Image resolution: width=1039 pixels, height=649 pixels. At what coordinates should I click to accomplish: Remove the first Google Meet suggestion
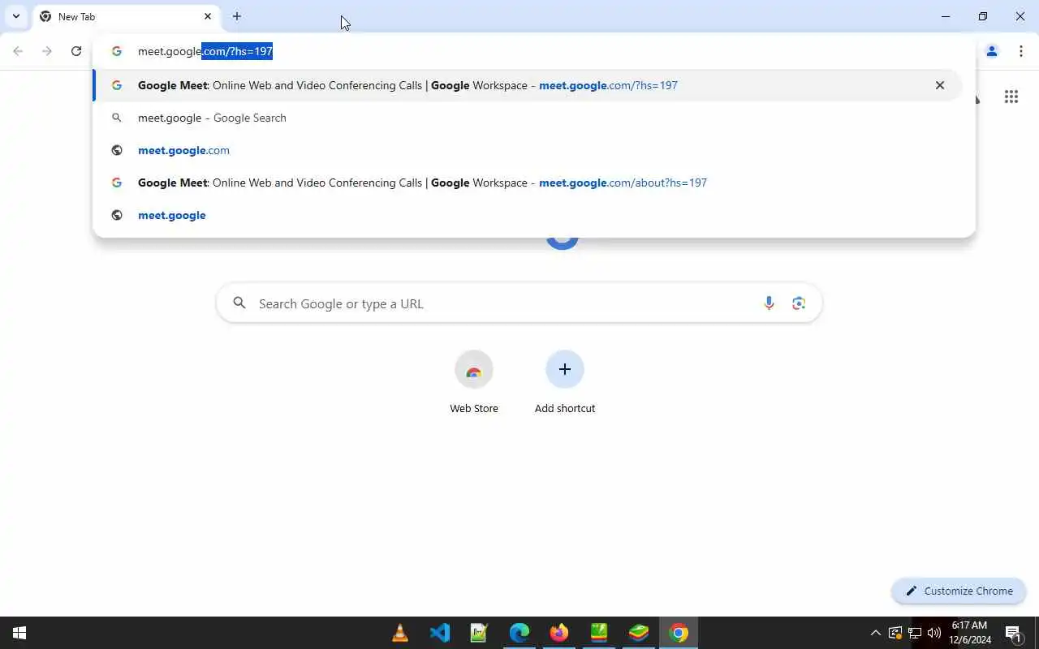(940, 85)
